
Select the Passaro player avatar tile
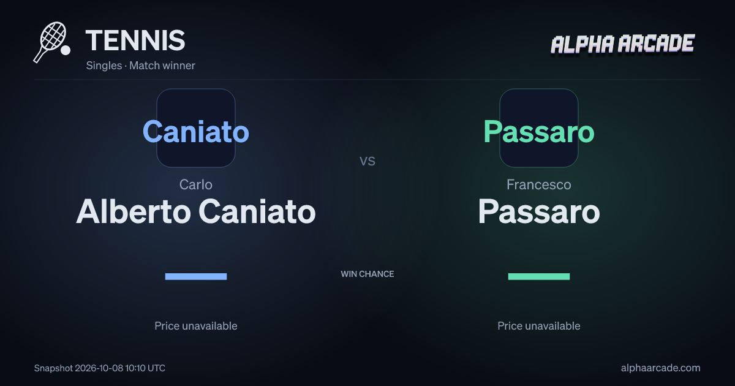[x=539, y=128]
